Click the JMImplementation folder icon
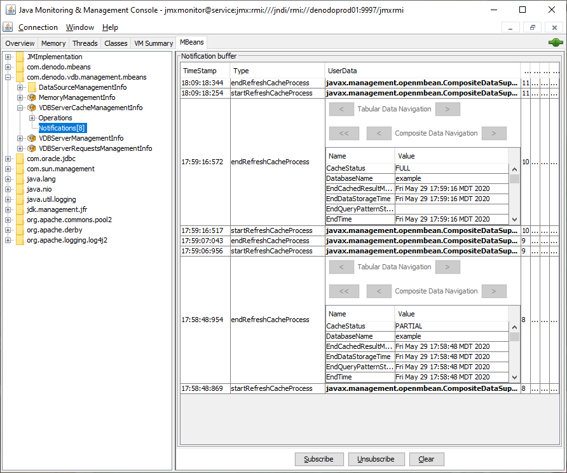The height and width of the screenshot is (473, 567). click(x=20, y=57)
